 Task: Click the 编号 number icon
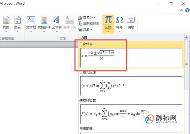tap(131, 20)
